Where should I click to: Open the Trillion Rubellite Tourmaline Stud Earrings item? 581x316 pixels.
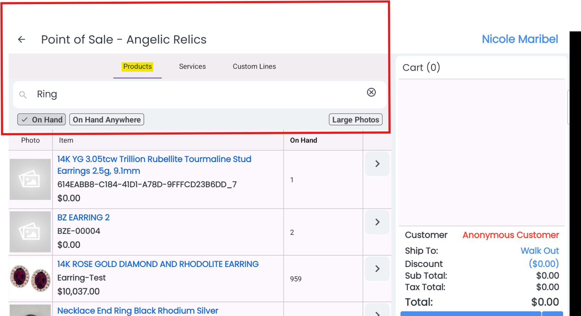pyautogui.click(x=154, y=165)
